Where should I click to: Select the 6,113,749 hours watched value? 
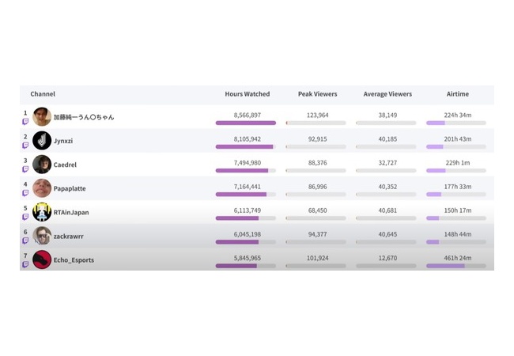(x=248, y=210)
